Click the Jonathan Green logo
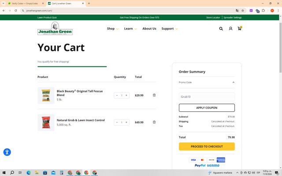The width and height of the screenshot is (282, 176). (55, 28)
